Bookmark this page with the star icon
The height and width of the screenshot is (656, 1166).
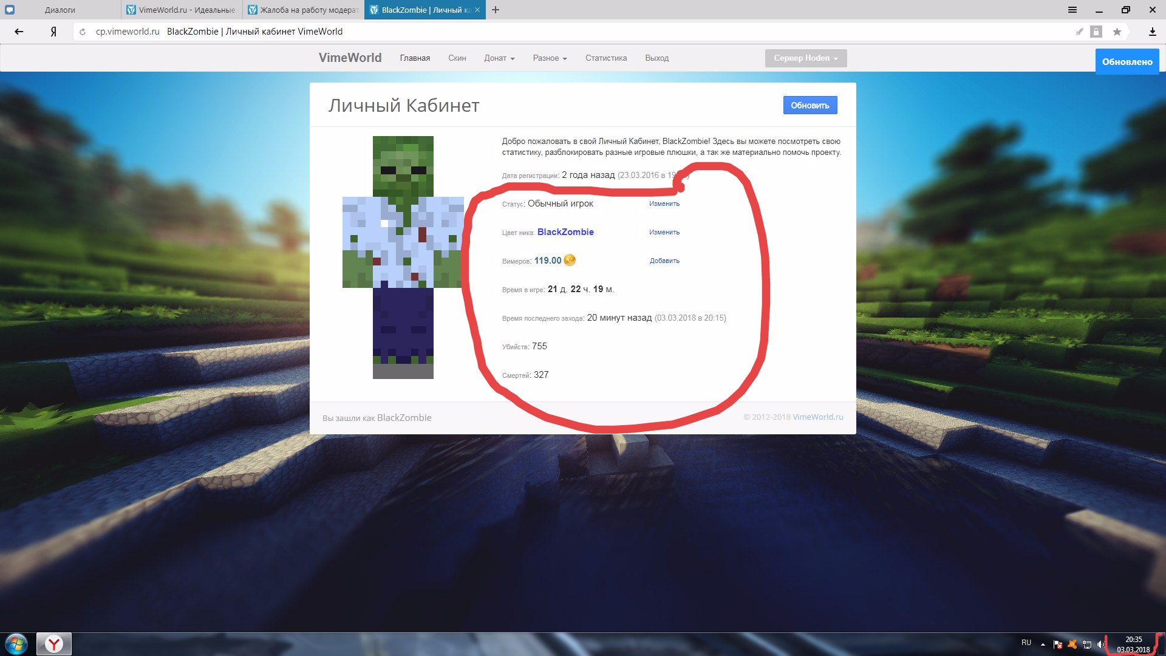click(1117, 32)
